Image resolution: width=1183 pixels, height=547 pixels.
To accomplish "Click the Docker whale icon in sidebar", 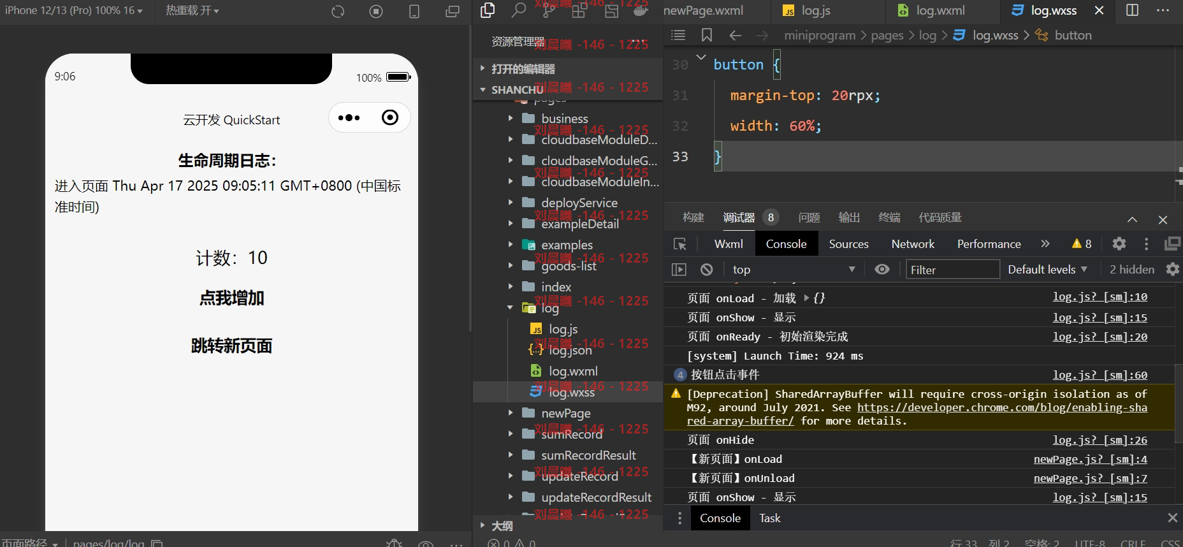I will click(641, 10).
